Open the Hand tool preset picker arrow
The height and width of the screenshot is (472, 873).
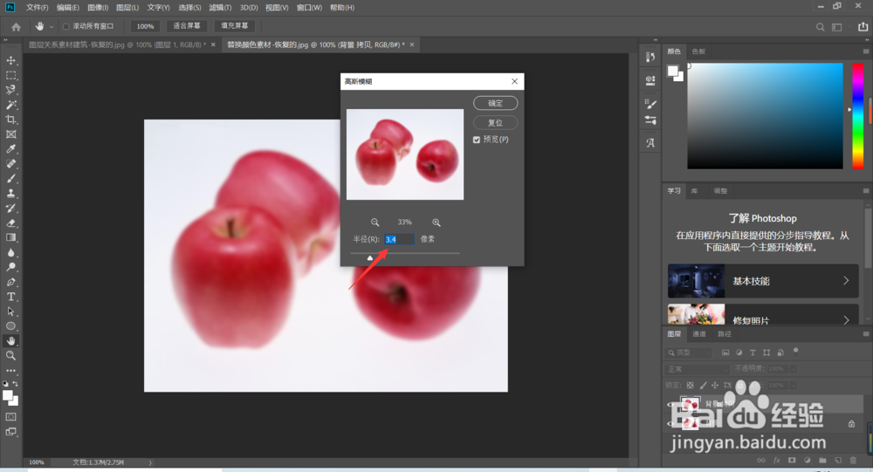click(x=52, y=27)
